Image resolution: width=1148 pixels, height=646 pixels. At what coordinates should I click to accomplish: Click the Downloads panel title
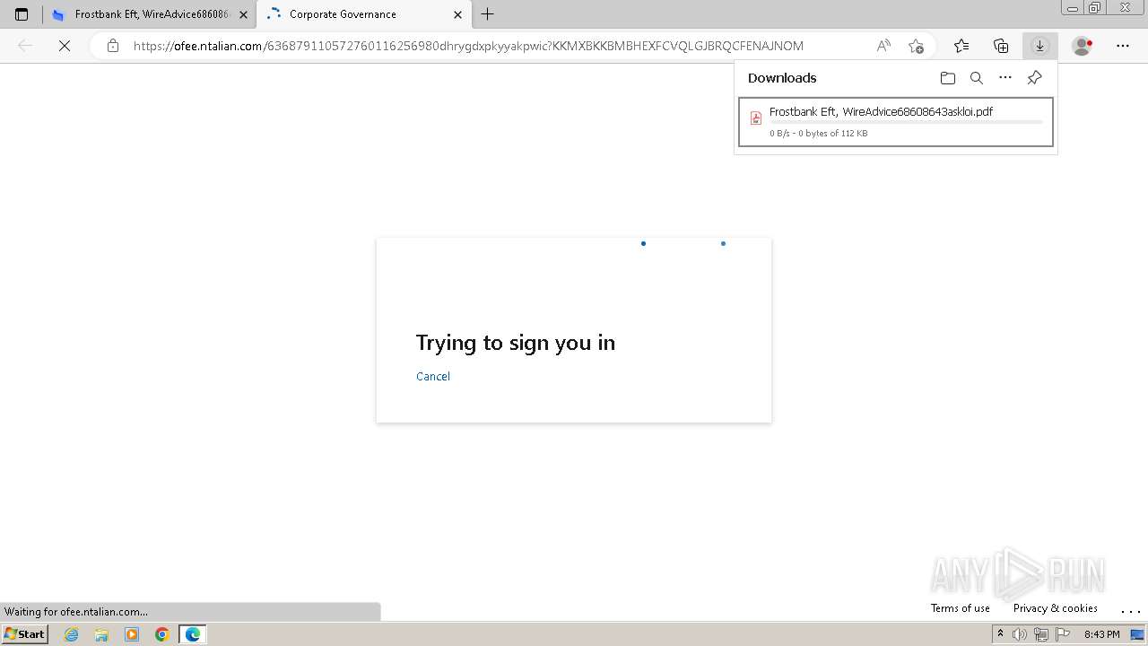pos(782,78)
